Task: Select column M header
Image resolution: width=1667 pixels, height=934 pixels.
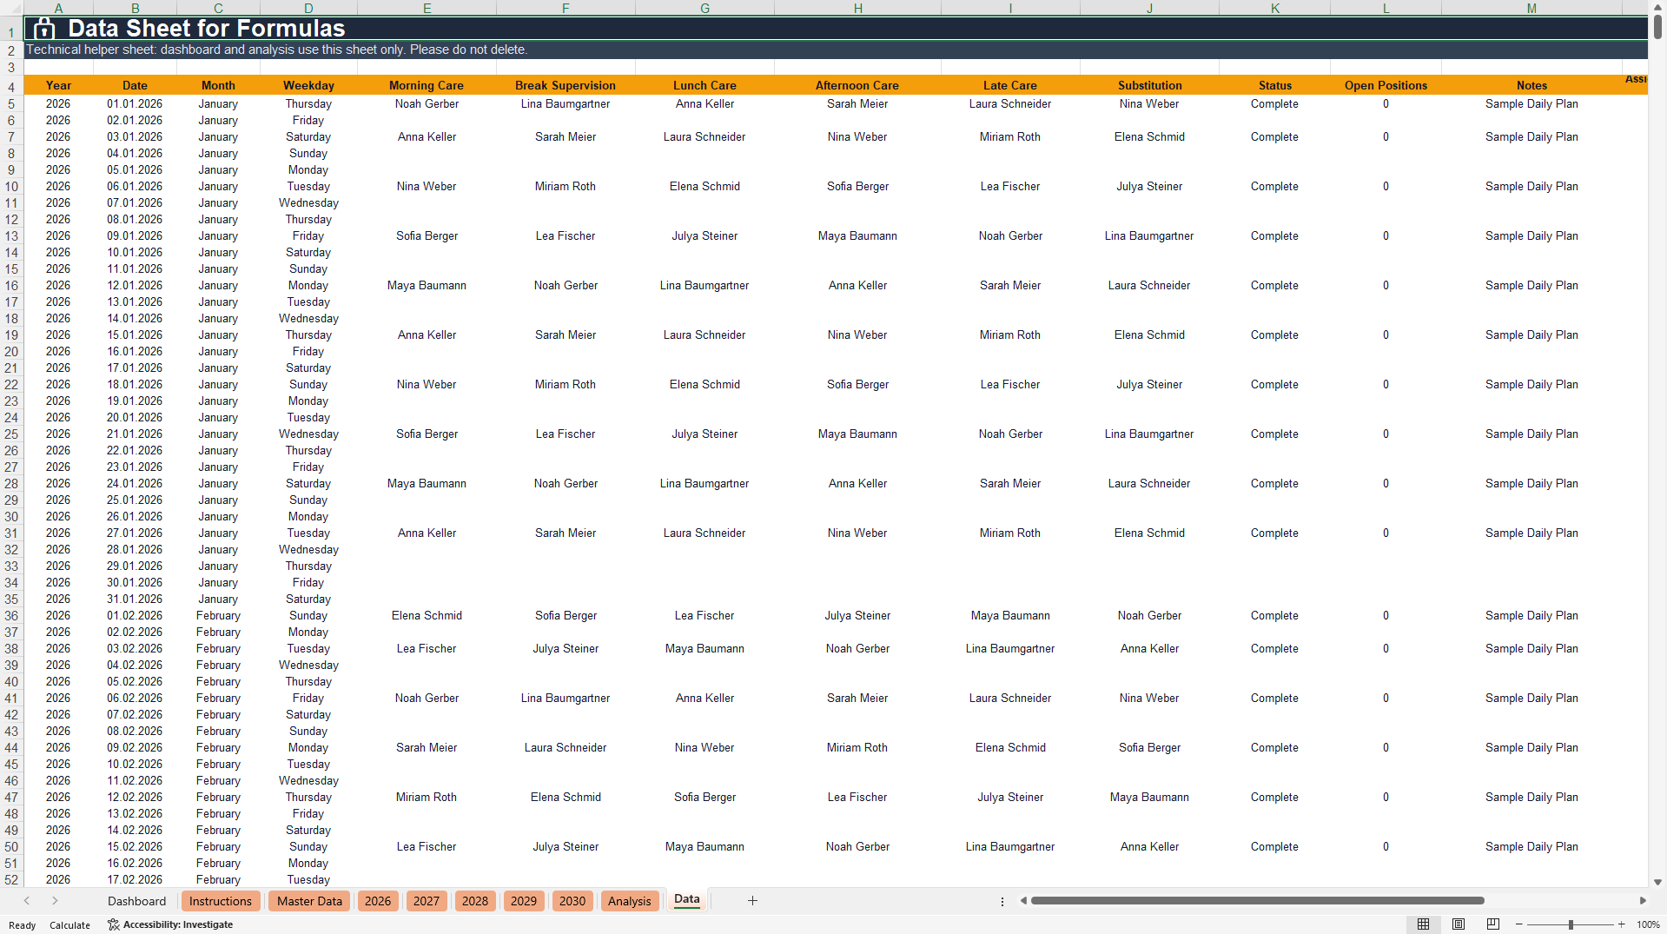Action: click(1531, 8)
